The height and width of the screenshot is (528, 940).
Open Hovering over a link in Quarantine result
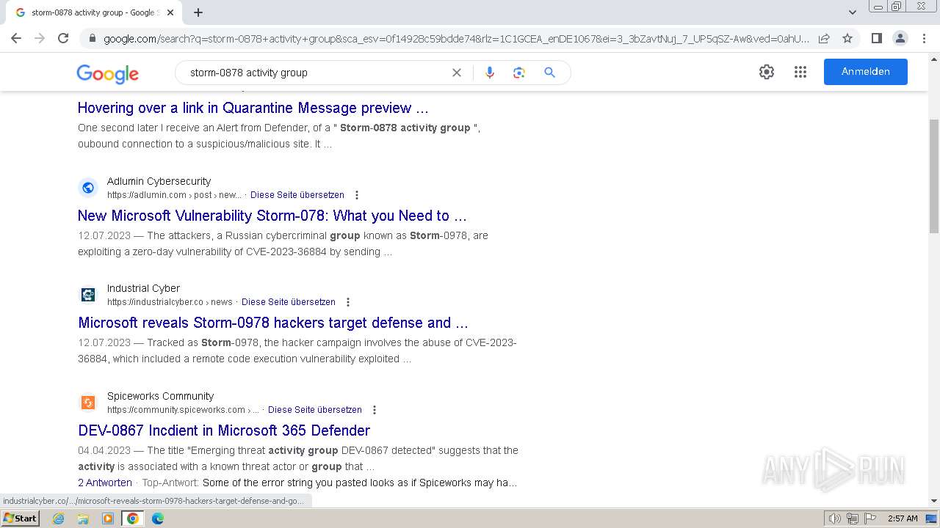[253, 108]
